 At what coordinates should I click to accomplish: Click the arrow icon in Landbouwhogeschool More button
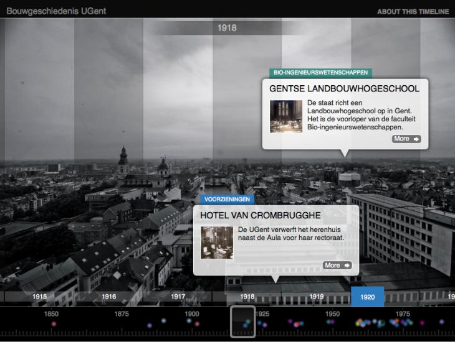(x=416, y=139)
